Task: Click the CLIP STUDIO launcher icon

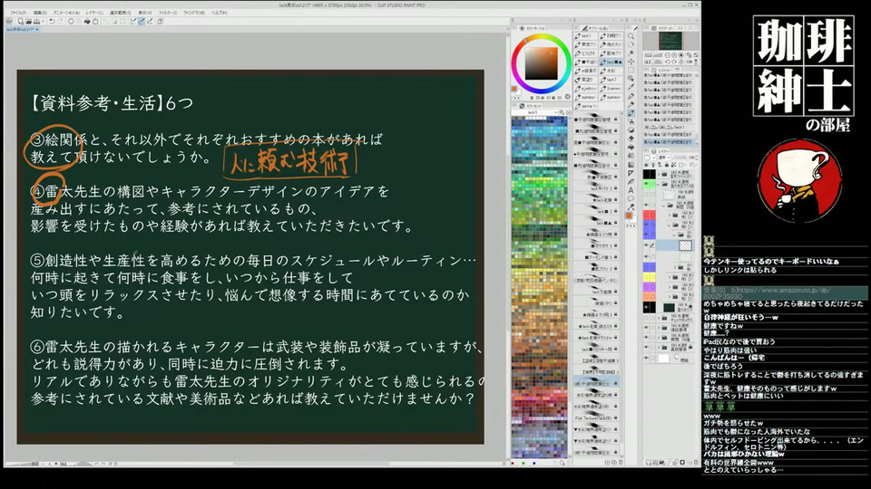Action: (10, 21)
